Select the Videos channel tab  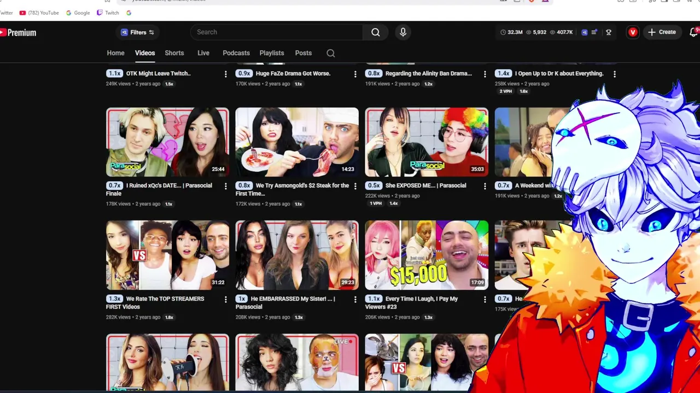145,53
